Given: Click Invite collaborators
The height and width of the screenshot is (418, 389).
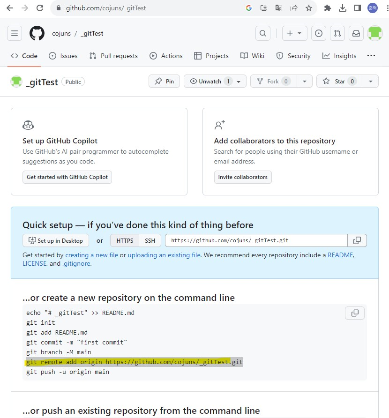Looking at the screenshot, I should (x=243, y=177).
